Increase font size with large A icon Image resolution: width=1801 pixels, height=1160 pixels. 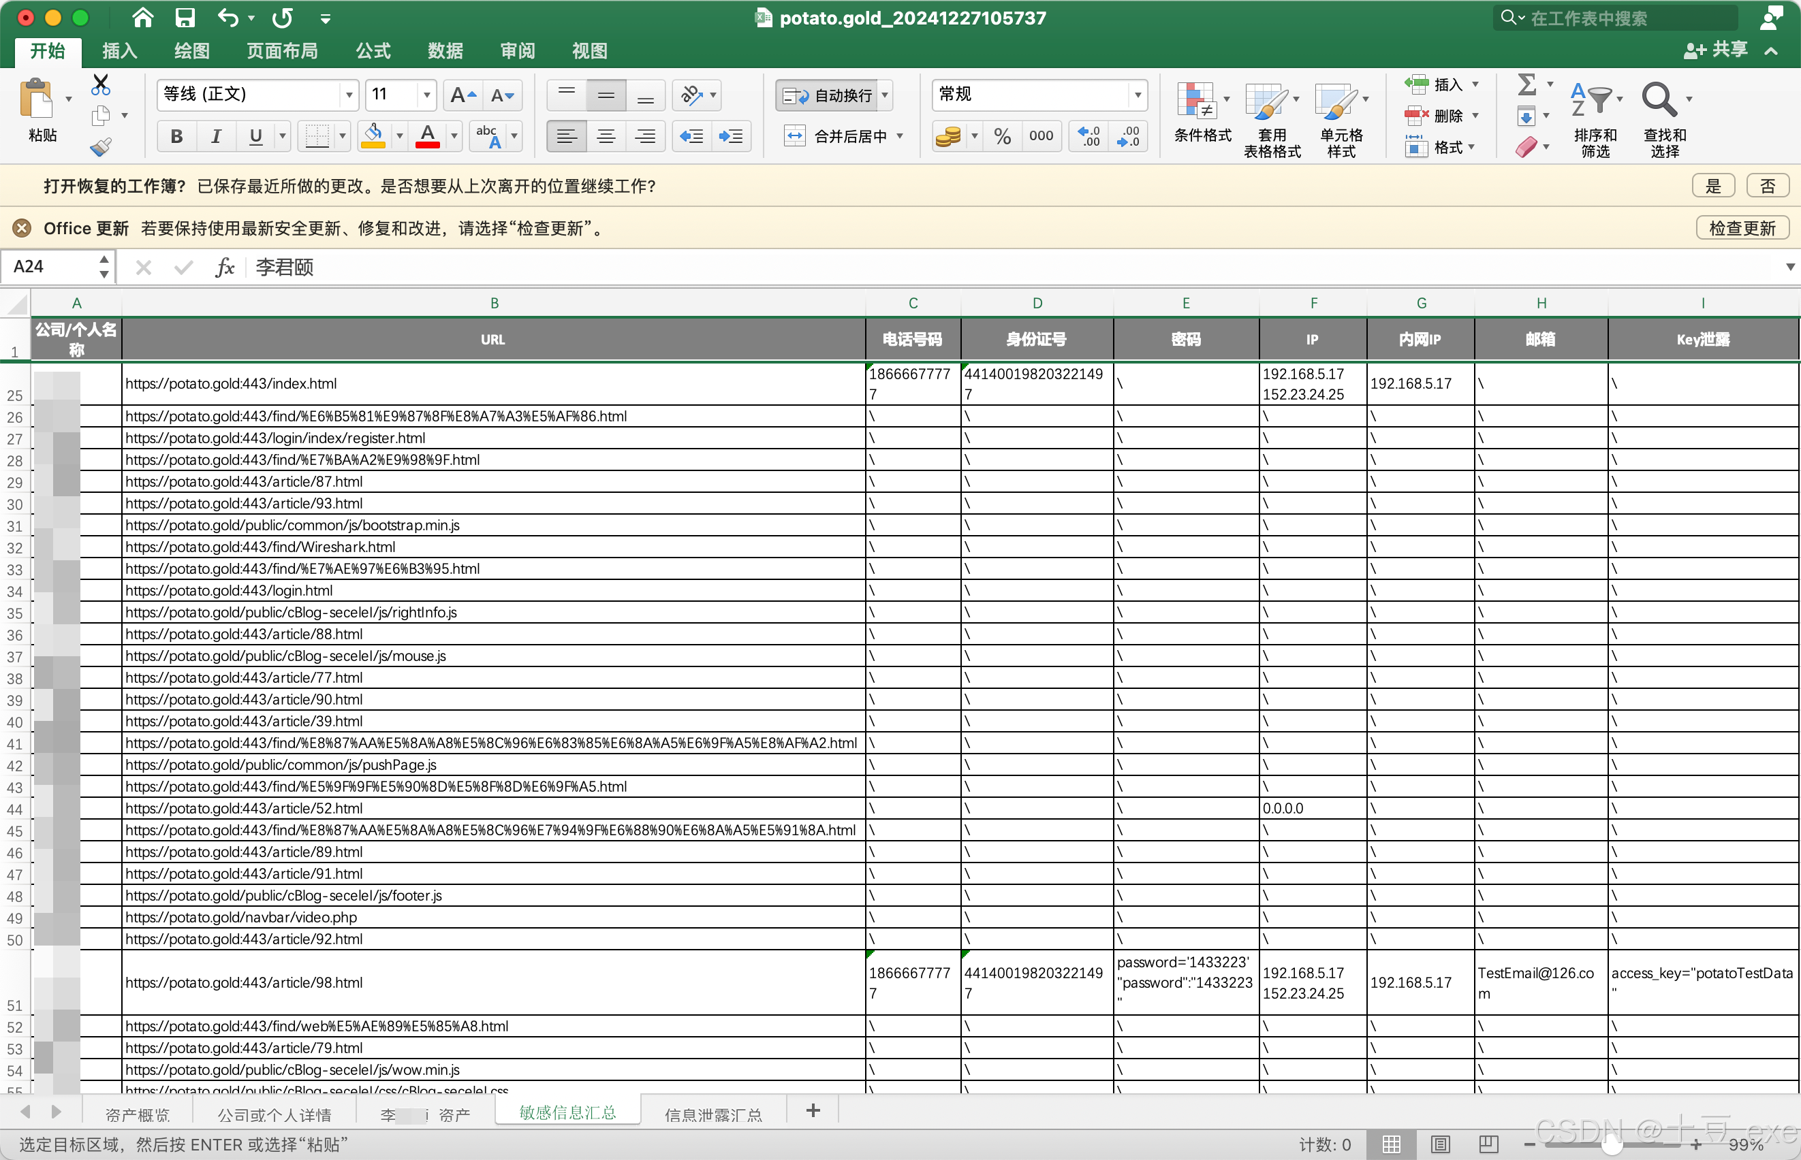pyautogui.click(x=463, y=96)
